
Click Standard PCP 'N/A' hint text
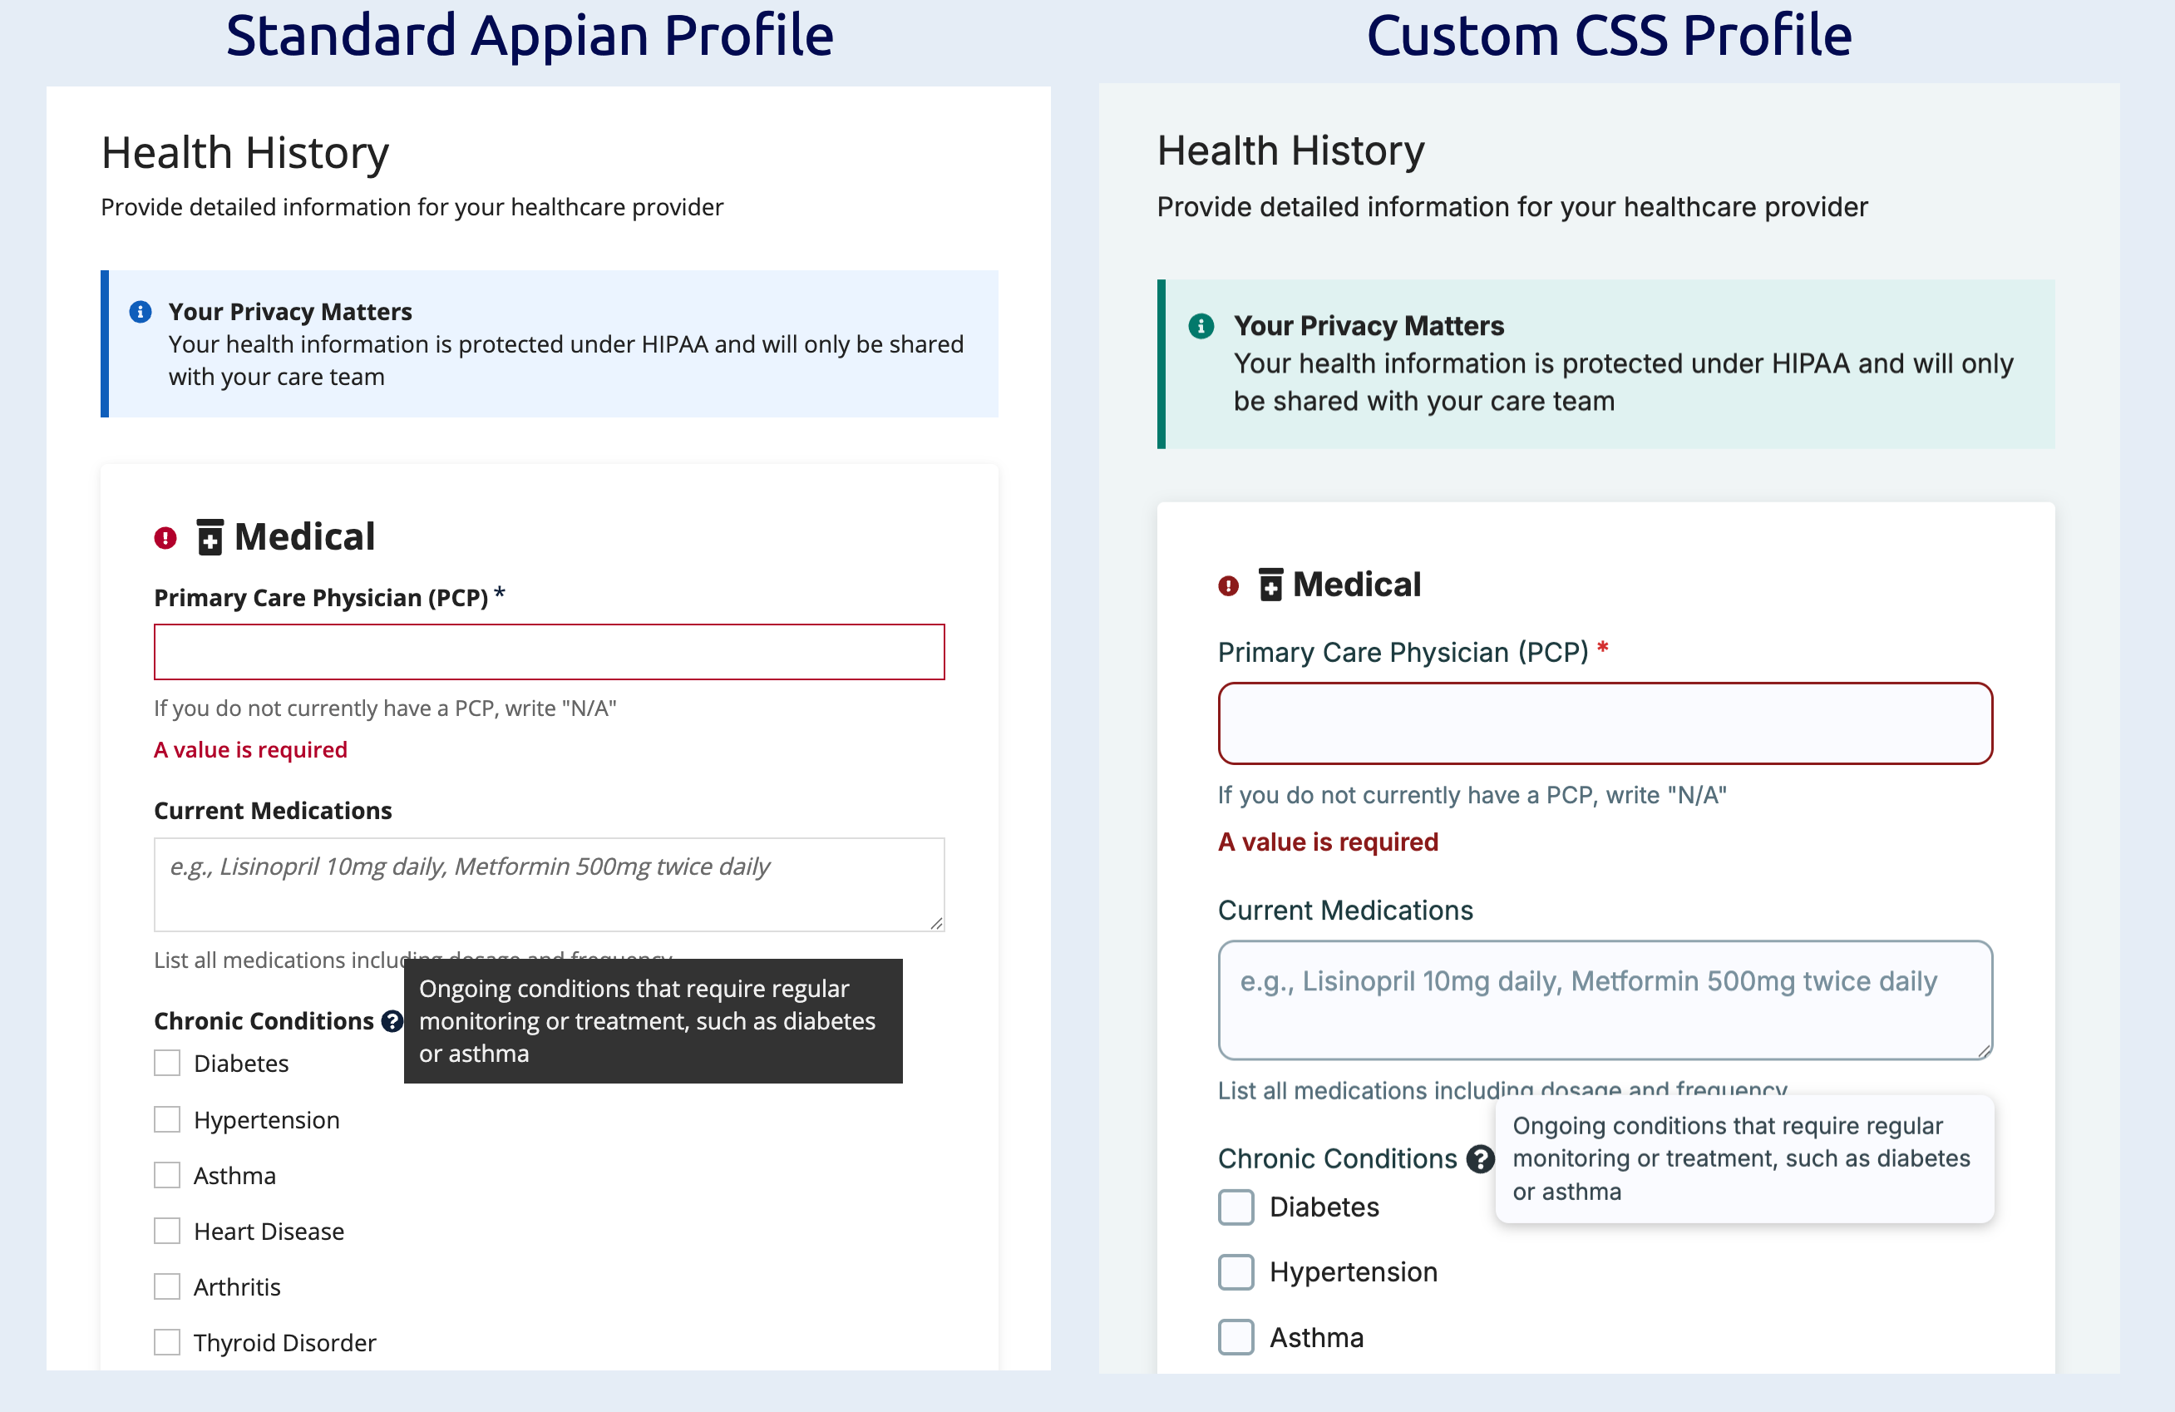pyautogui.click(x=385, y=708)
